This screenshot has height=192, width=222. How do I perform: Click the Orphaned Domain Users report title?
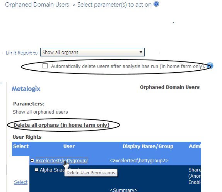[x=170, y=87]
